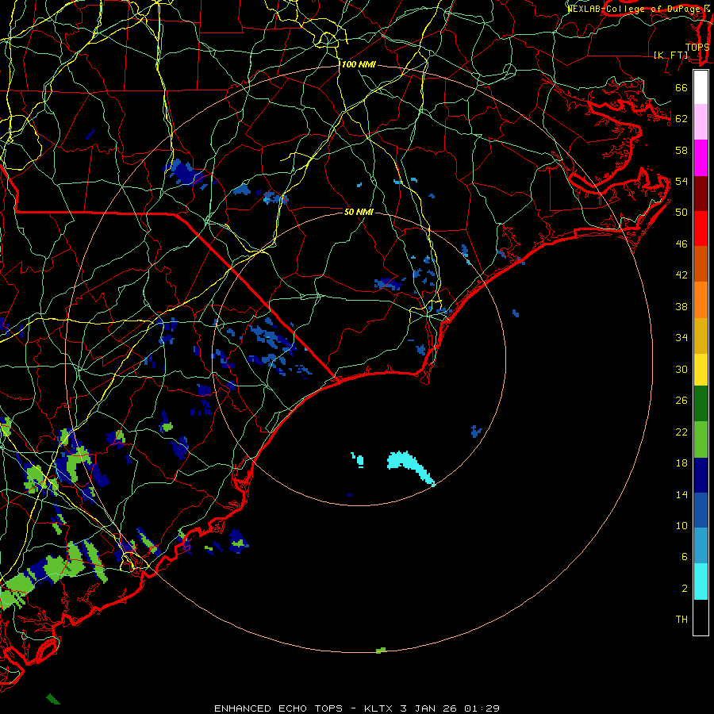
Task: Click the "ENHANCED ECHO TOPS" caption text
Action: [278, 708]
